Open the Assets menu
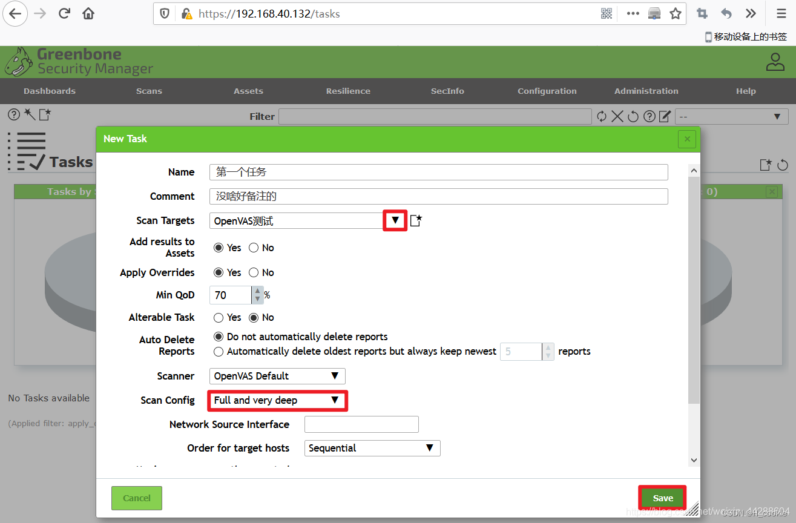The width and height of the screenshot is (796, 523). (248, 91)
